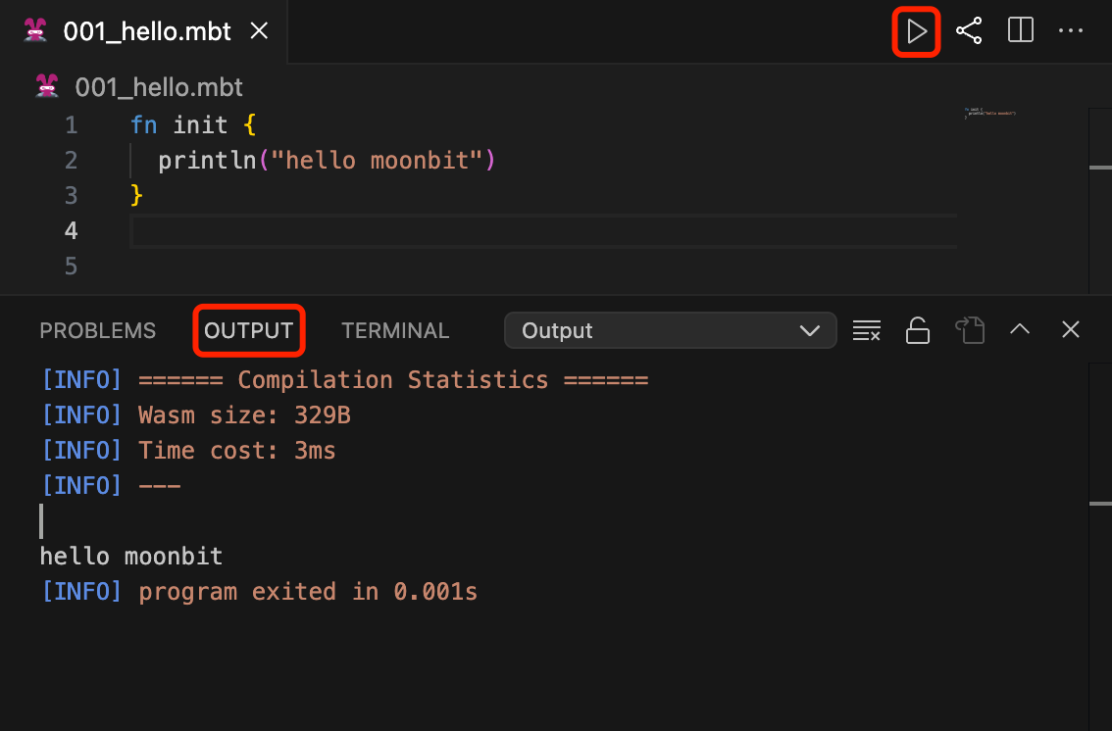The height and width of the screenshot is (731, 1112).
Task: Click MoonBit rabbit icon in breadcrumb
Action: pos(47,87)
